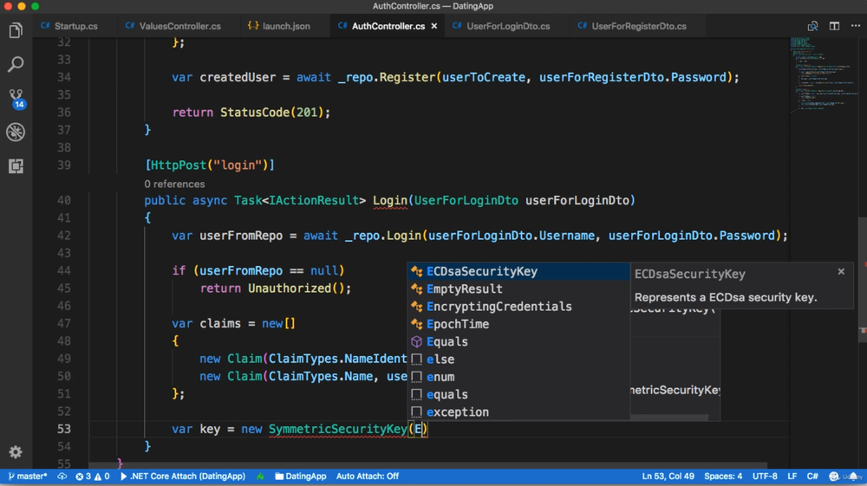Toggle Auto Attach in the status bar
867x486 pixels.
tap(367, 476)
